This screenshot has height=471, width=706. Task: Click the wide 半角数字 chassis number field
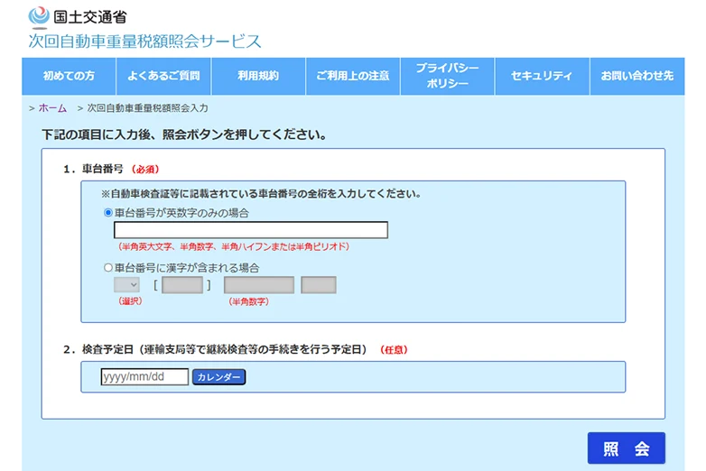click(259, 285)
